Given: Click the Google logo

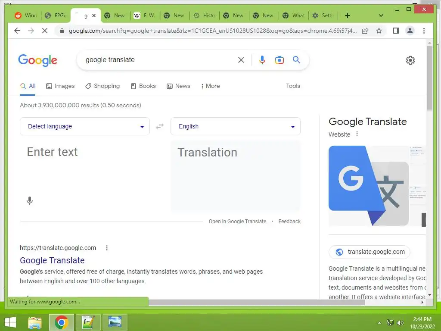Looking at the screenshot, I should (x=38, y=60).
